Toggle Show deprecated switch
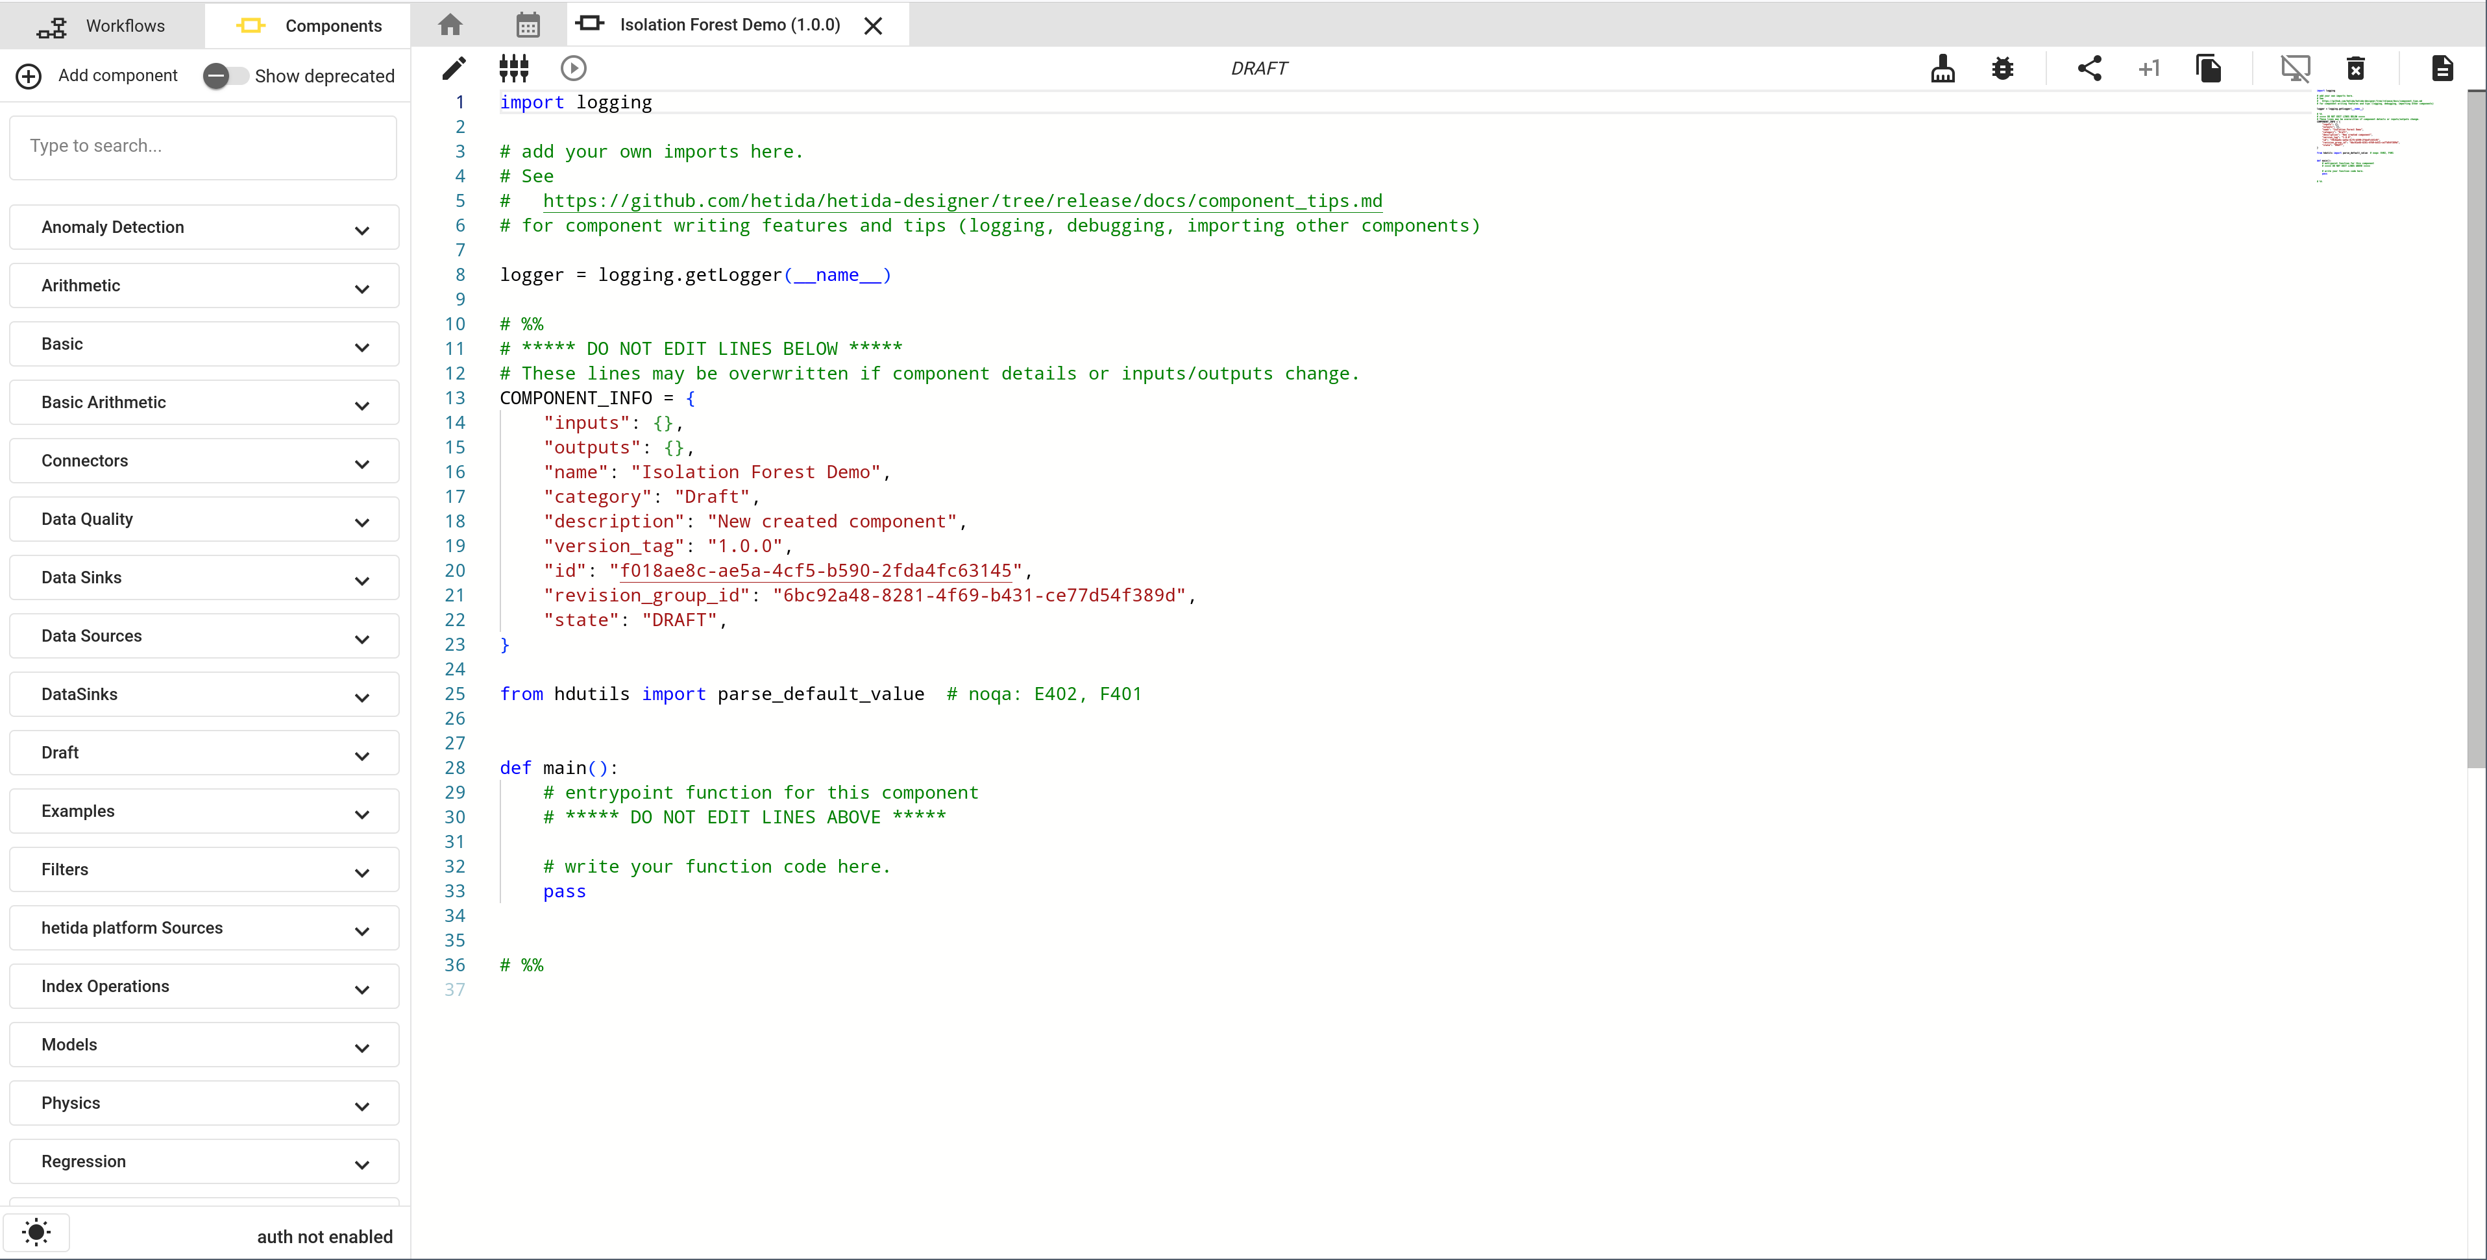Screen dimensions: 2487x1260 point(225,77)
